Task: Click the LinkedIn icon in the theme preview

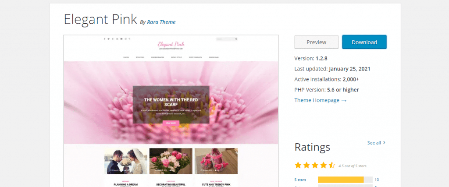Action: click(x=117, y=39)
